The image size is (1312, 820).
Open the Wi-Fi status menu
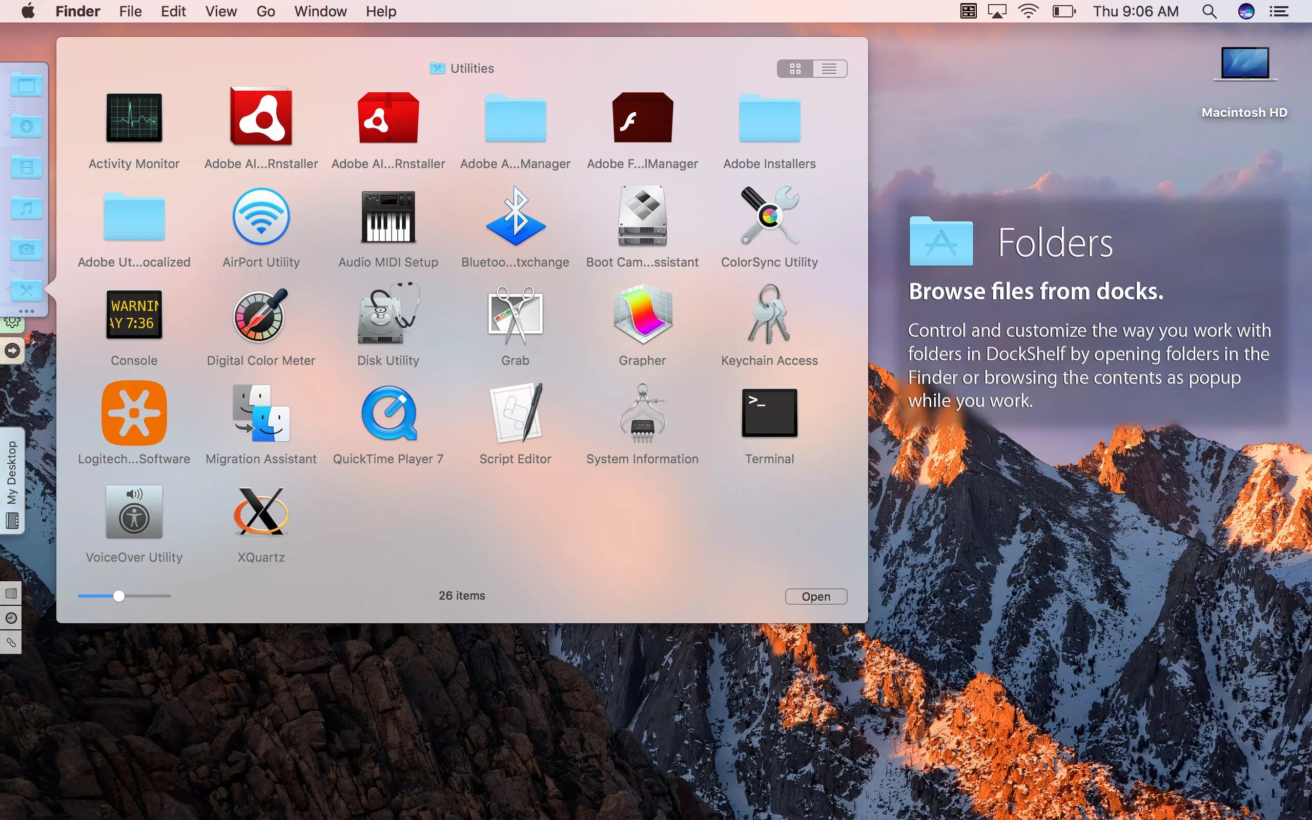pyautogui.click(x=1028, y=11)
